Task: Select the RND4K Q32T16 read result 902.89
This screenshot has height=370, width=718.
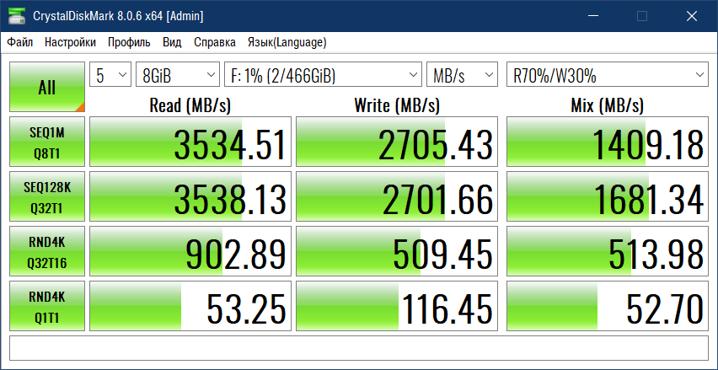Action: [x=190, y=251]
